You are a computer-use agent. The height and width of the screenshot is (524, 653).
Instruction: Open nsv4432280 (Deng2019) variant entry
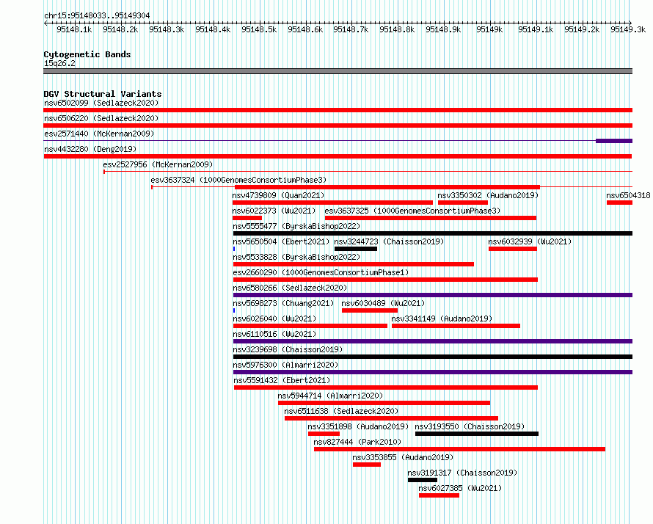(90, 149)
